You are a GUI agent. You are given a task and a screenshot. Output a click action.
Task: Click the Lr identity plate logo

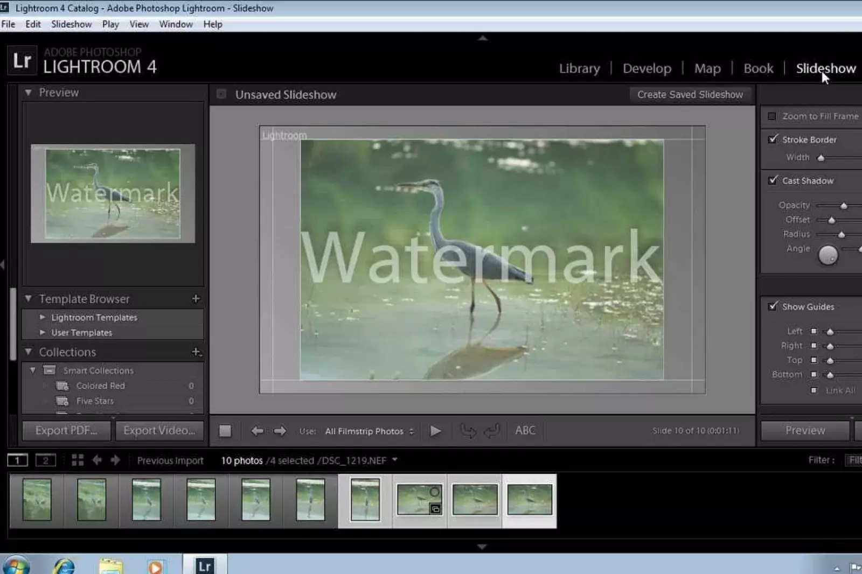click(x=22, y=60)
